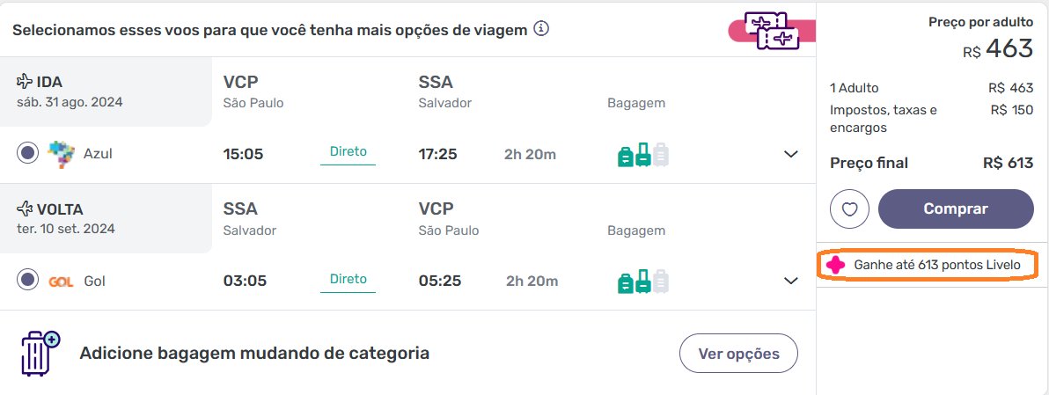Click the info icon beside flight selection text
This screenshot has width=1049, height=395.
541,29
